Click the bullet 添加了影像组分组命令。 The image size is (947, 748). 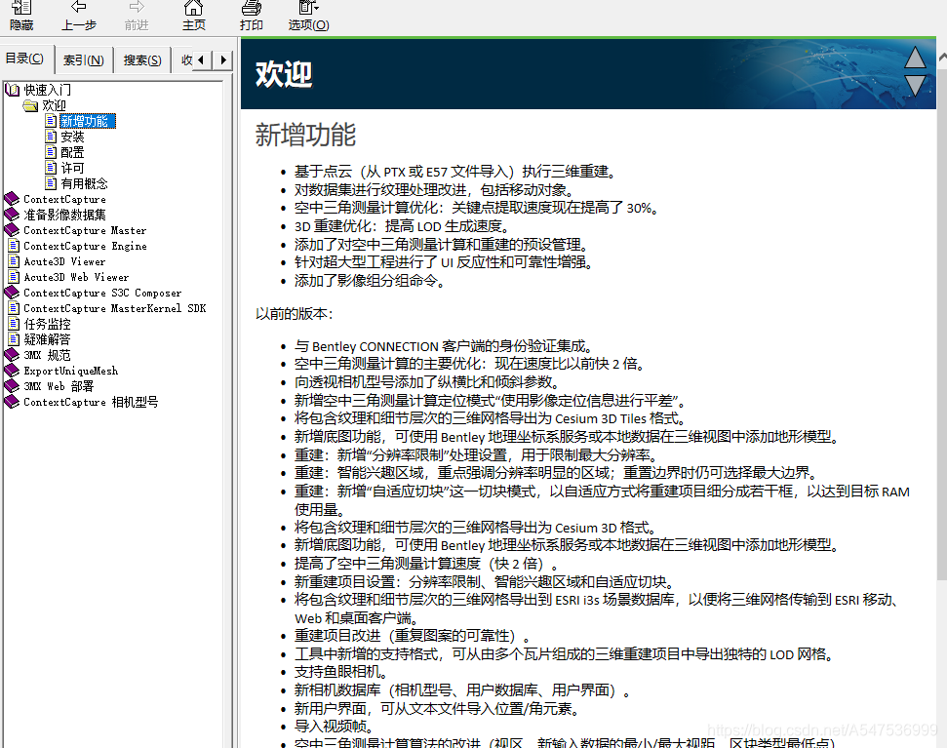370,281
